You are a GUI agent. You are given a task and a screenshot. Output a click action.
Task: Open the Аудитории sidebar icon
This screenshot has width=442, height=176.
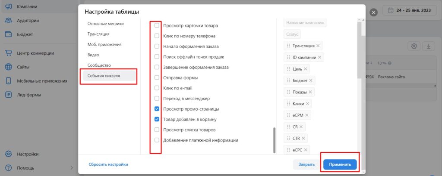tap(8, 20)
